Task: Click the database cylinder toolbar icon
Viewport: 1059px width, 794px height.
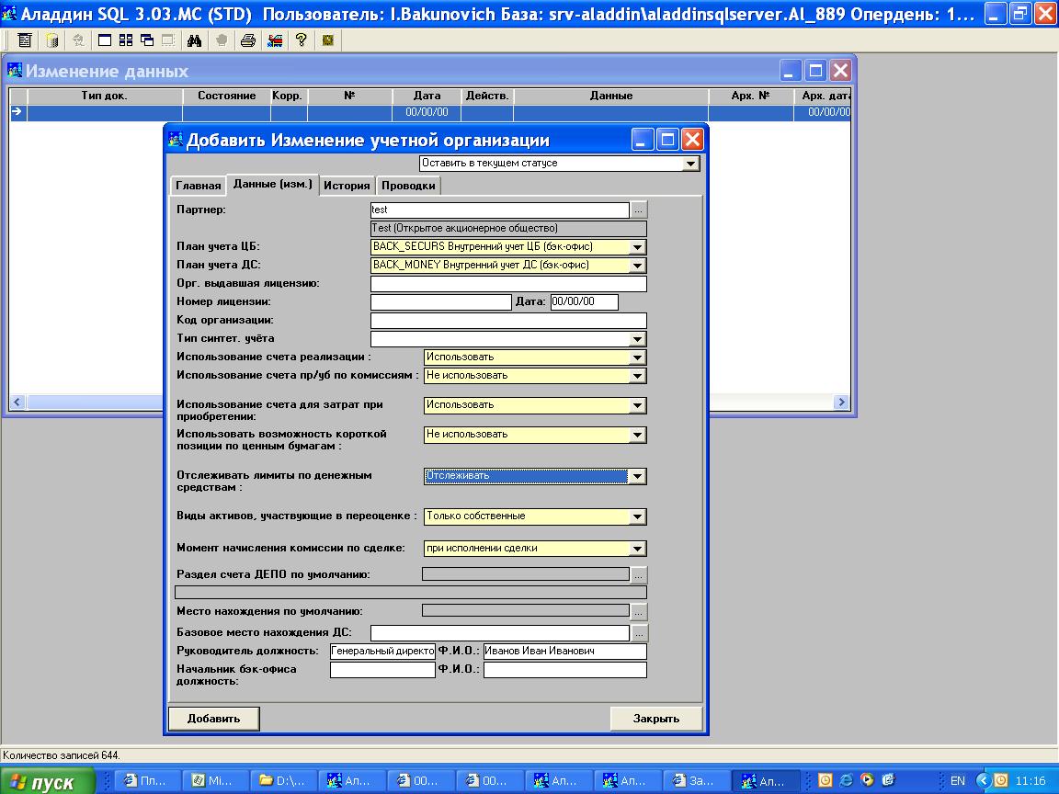Action: [x=52, y=40]
